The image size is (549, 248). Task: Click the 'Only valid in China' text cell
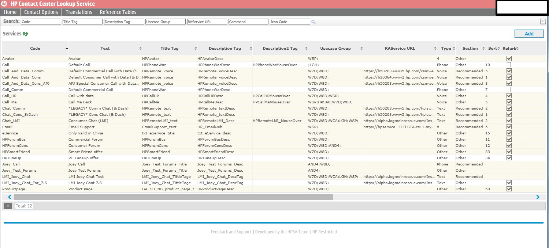click(105, 133)
